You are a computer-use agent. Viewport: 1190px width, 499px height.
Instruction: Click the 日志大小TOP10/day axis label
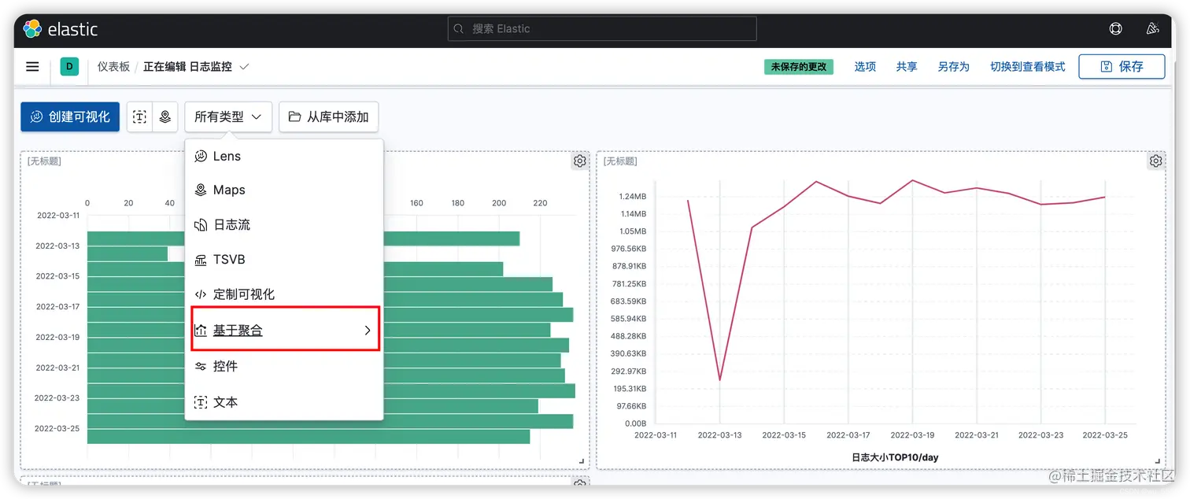[x=895, y=457]
